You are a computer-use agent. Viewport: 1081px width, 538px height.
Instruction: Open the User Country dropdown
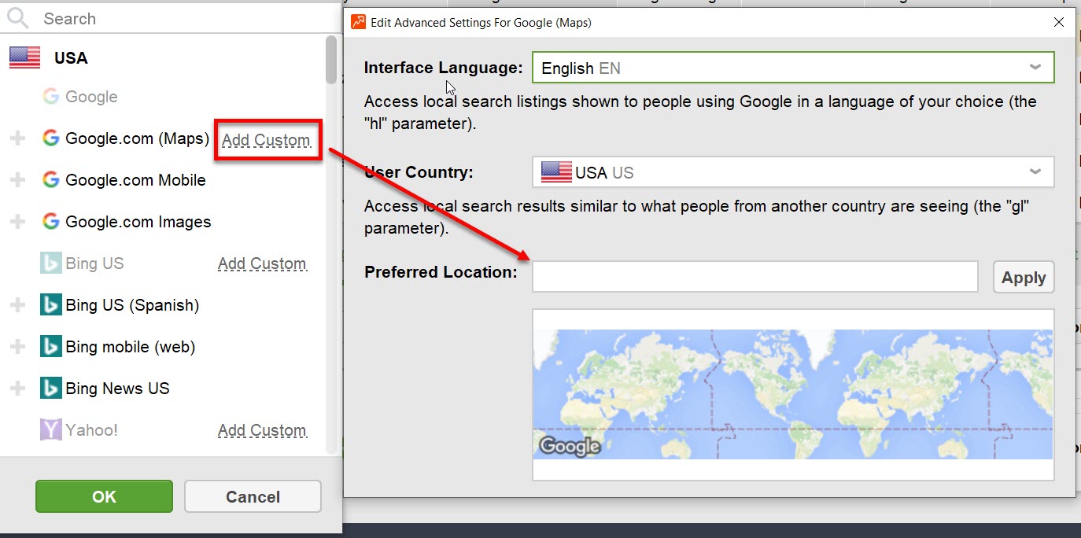tap(793, 171)
